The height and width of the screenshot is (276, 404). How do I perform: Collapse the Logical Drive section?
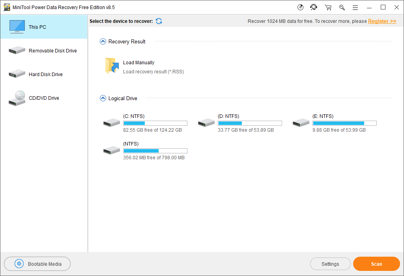click(103, 98)
